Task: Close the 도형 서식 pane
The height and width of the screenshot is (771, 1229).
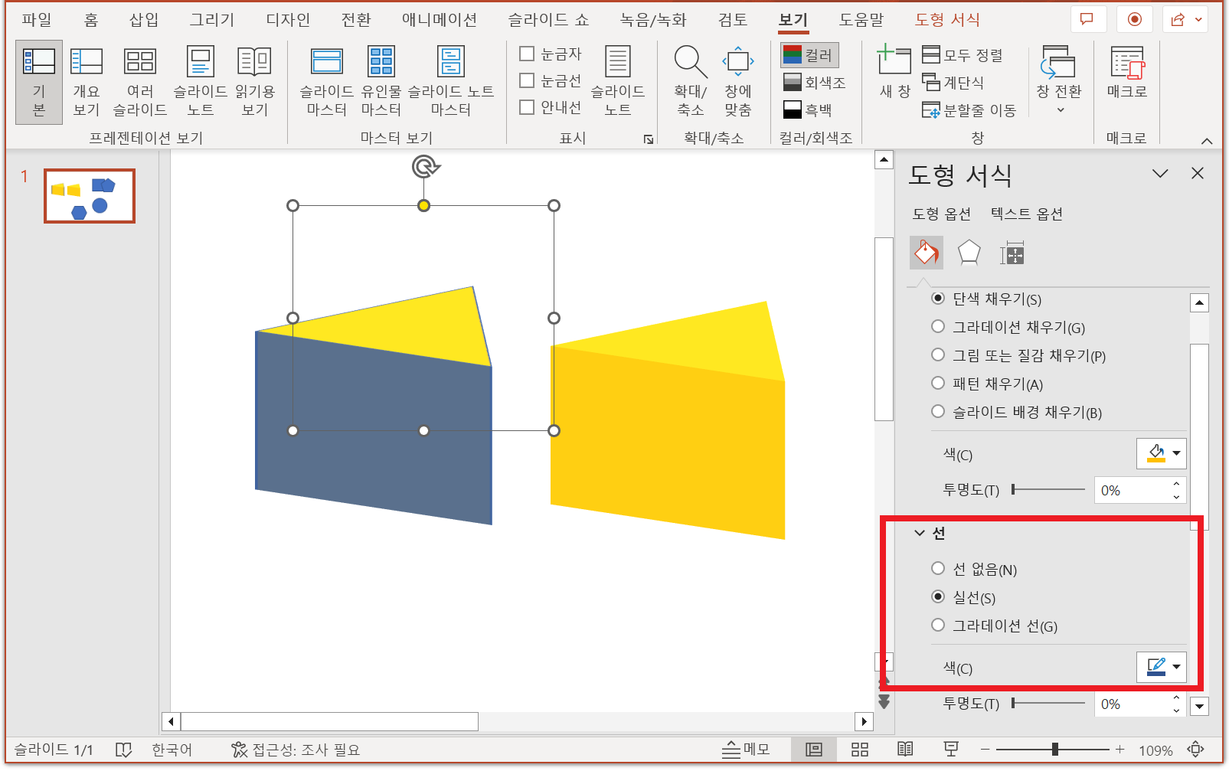Action: pos(1198,174)
